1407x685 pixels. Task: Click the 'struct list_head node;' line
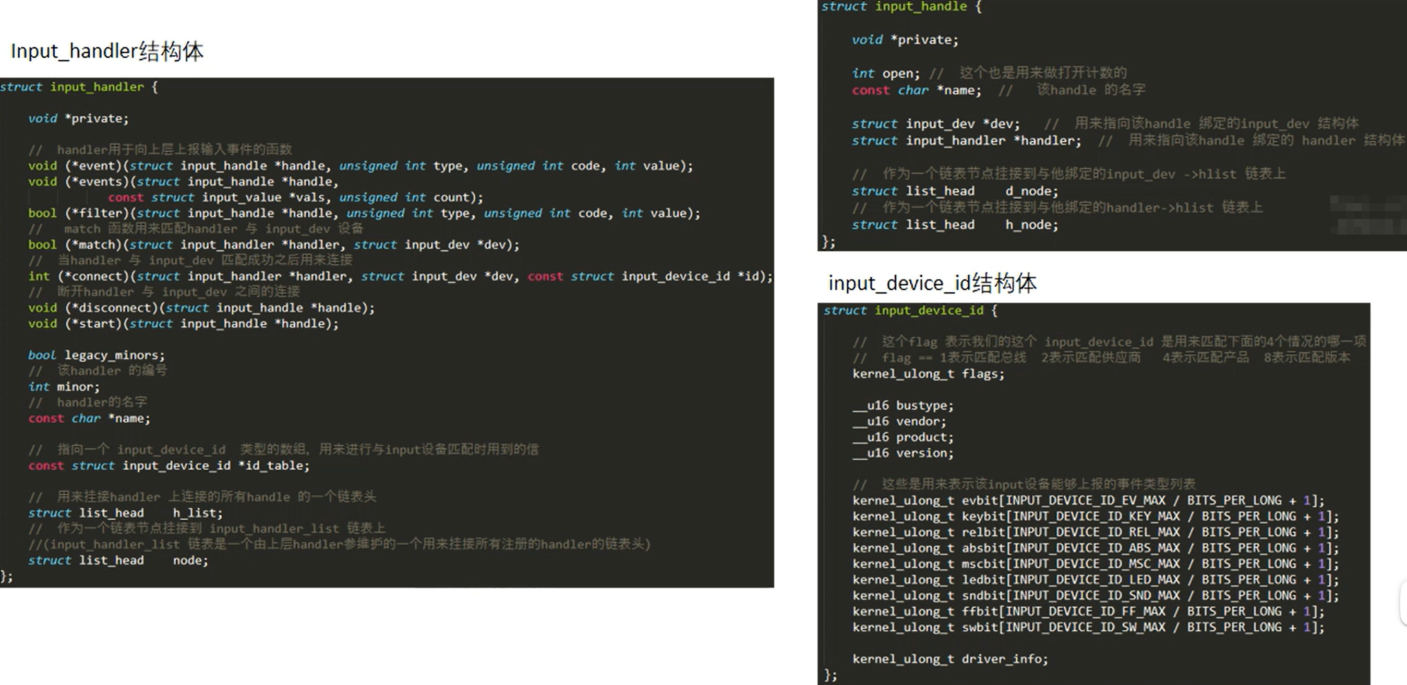118,560
